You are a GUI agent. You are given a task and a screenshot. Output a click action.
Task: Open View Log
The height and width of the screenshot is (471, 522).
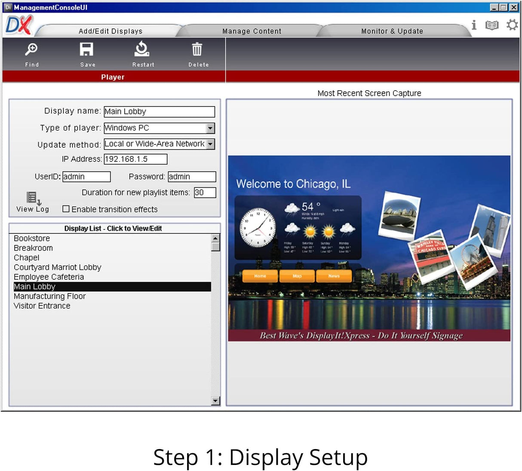(x=32, y=200)
